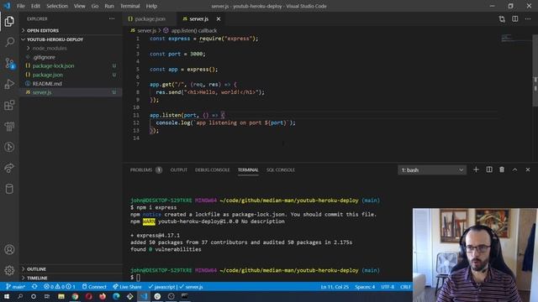This screenshot has width=538, height=302.
Task: Open the database activity bar icon
Action: (x=9, y=189)
